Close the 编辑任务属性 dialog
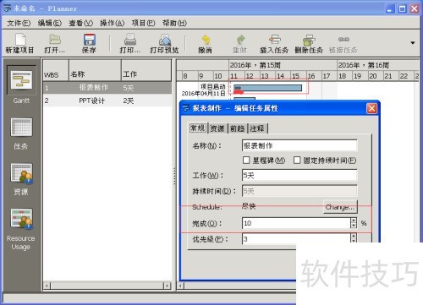The width and height of the screenshot is (423, 305). click(371, 108)
